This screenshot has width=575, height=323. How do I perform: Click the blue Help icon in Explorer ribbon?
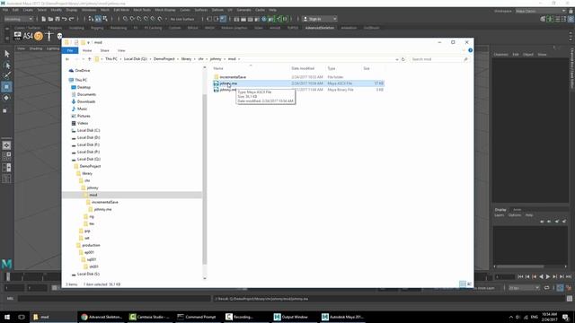[x=470, y=50]
